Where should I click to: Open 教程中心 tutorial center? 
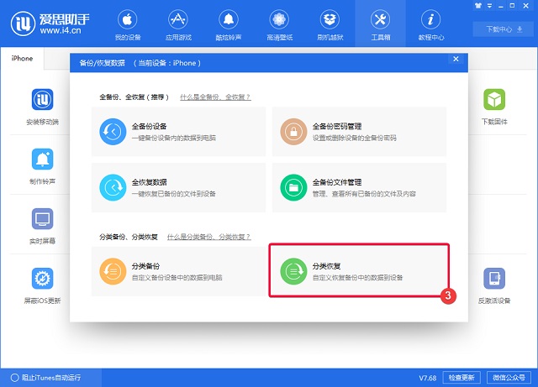tap(431, 24)
